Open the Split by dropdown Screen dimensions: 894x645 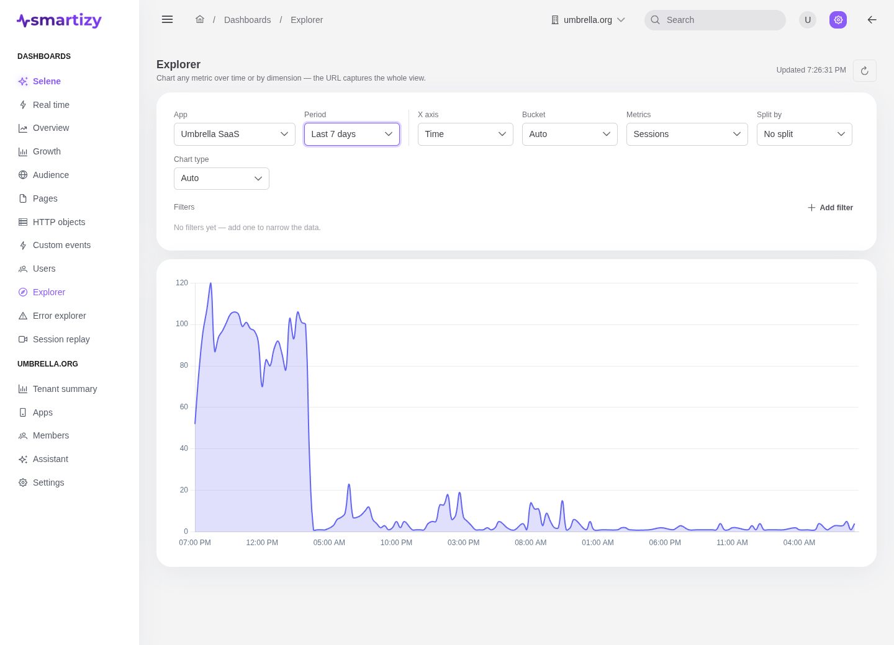pyautogui.click(x=805, y=134)
